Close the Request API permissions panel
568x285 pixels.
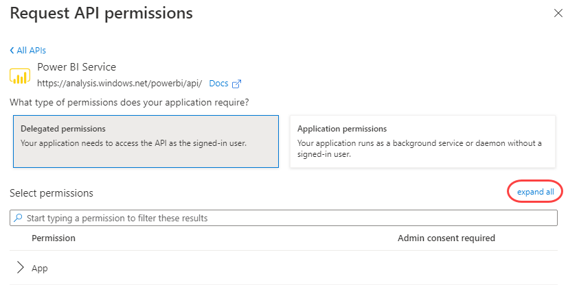point(558,13)
